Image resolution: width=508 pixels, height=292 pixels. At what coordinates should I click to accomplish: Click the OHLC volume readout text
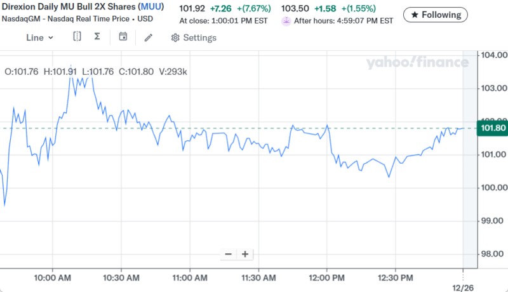(x=96, y=72)
